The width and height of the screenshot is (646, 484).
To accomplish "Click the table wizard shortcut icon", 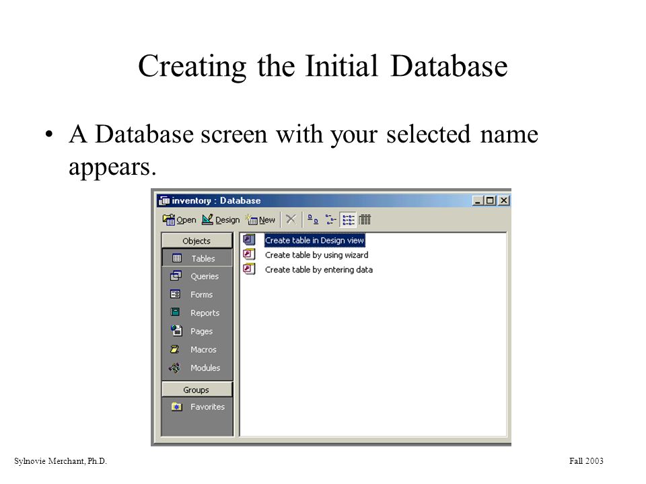I will [249, 254].
